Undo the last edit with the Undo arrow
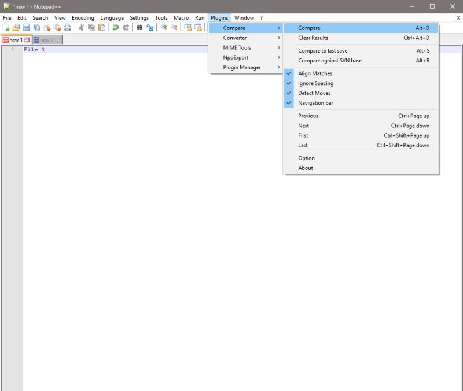The image size is (463, 391). point(115,28)
